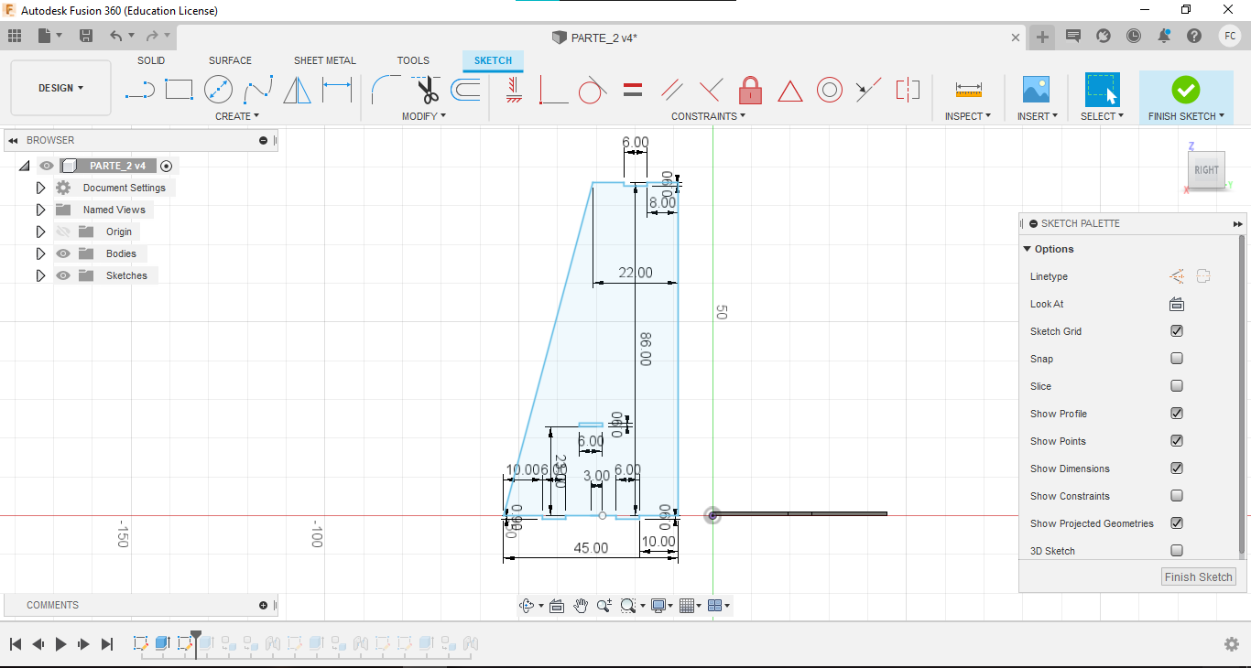Open the INSERT dropdown menu
1251x668 pixels.
click(x=1038, y=116)
